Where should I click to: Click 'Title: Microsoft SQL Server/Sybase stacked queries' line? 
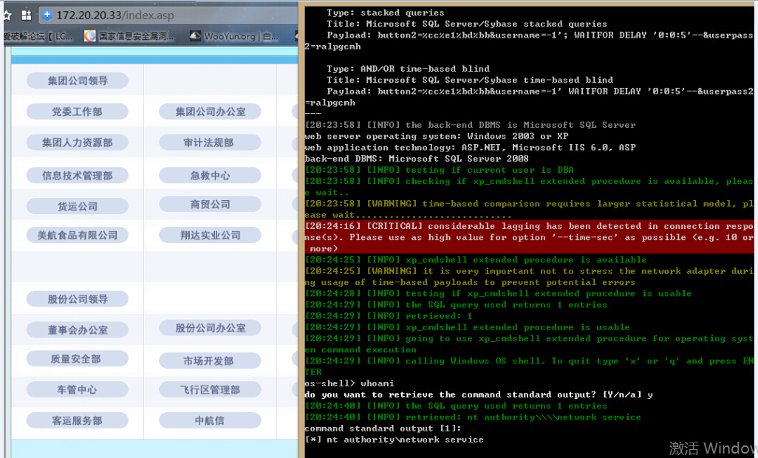pos(466,24)
